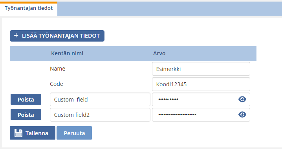Click the floppy disk icon on Tallenna
Screen dimensions: 282x149
pos(18,133)
